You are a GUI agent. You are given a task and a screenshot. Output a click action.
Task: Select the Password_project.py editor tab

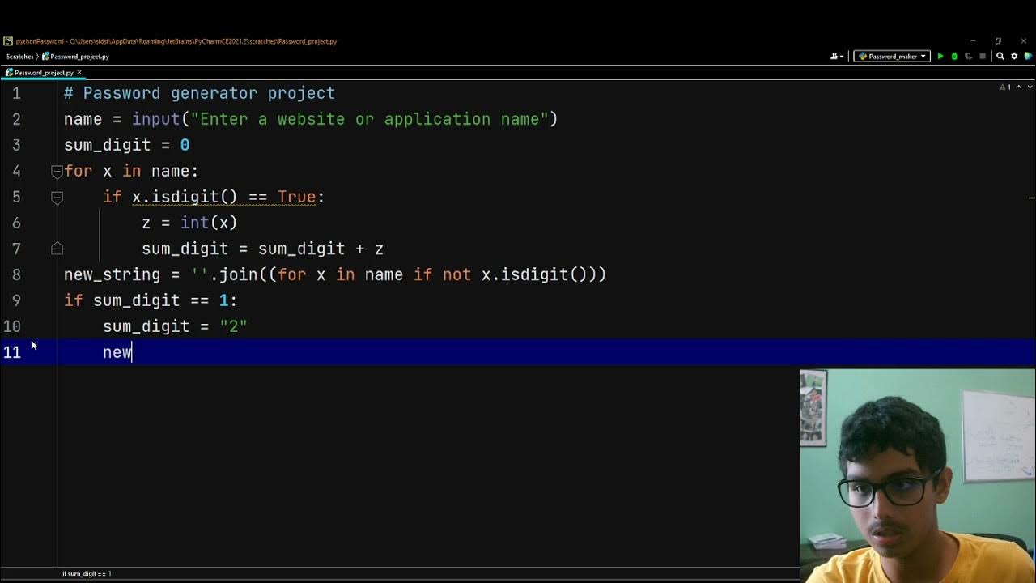[x=44, y=72]
